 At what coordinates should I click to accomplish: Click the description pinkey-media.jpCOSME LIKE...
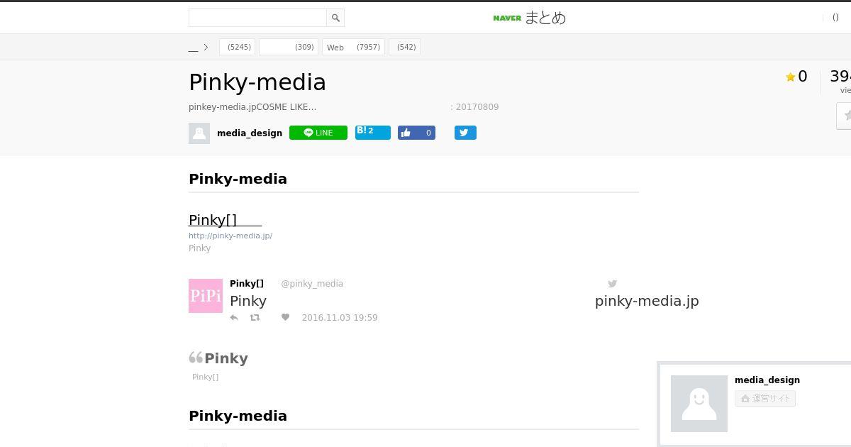tap(252, 107)
